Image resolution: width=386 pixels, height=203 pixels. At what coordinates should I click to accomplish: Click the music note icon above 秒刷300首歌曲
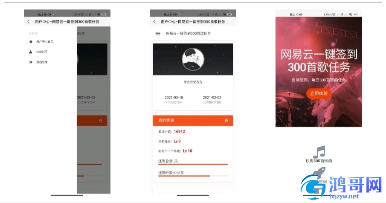(319, 152)
